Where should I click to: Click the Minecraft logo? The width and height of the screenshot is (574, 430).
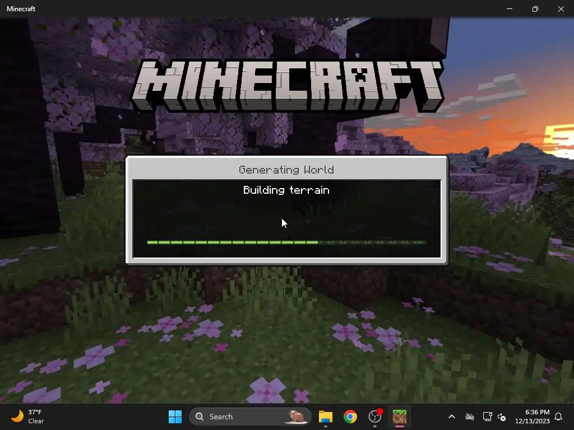[x=288, y=86]
